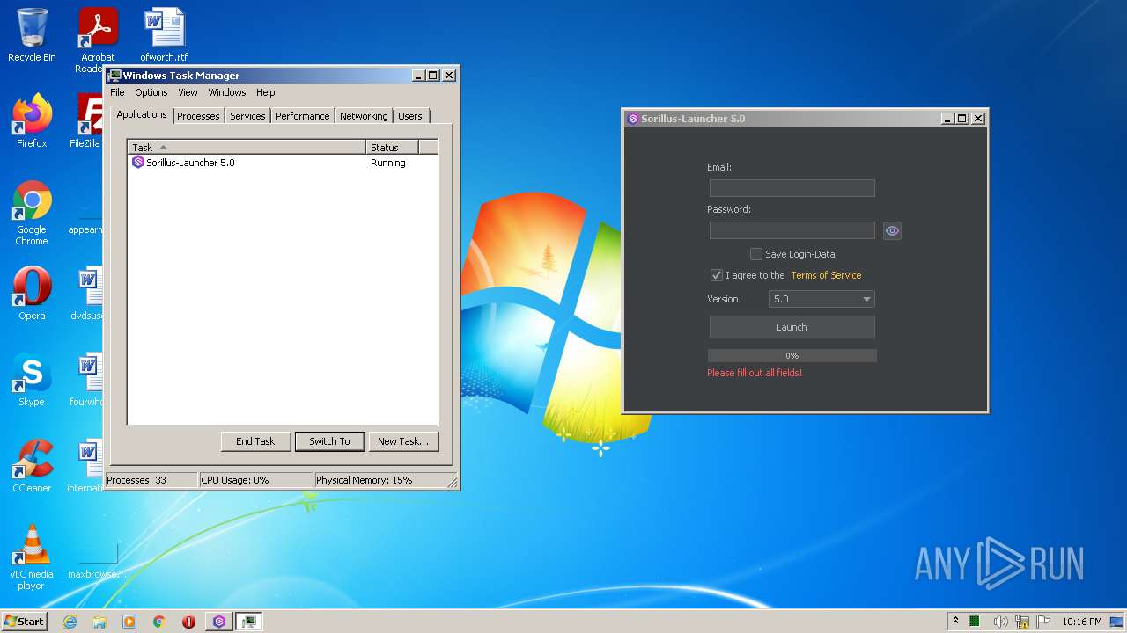
Task: Switch to the Processes tab
Action: click(x=198, y=116)
